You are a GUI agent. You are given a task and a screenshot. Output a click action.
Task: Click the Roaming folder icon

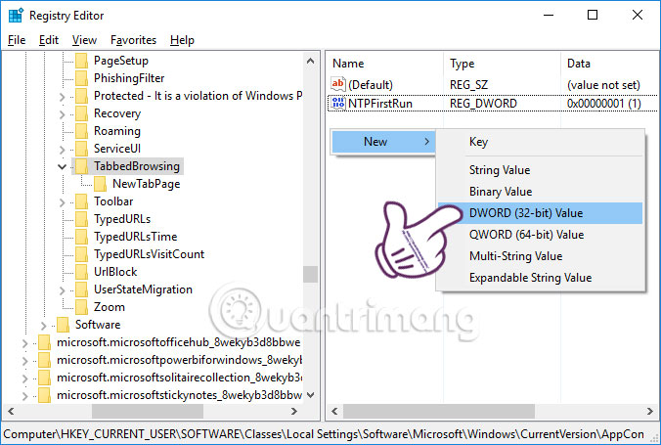point(82,131)
